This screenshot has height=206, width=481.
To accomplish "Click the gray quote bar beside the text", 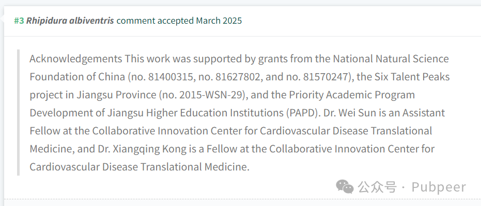I will (19, 112).
